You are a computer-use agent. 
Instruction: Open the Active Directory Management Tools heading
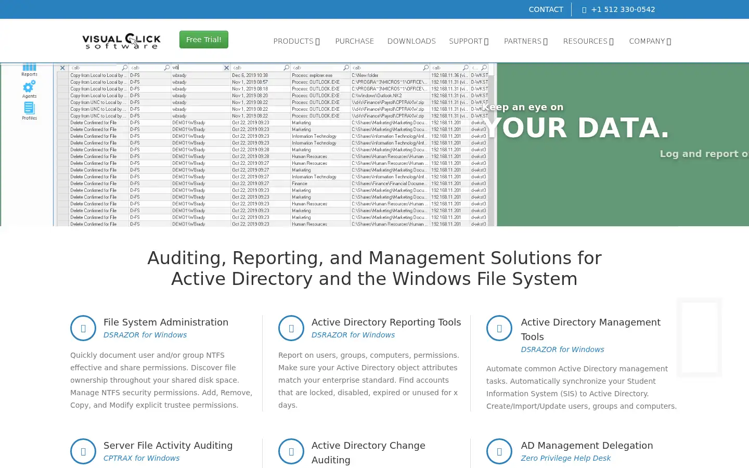pyautogui.click(x=591, y=329)
